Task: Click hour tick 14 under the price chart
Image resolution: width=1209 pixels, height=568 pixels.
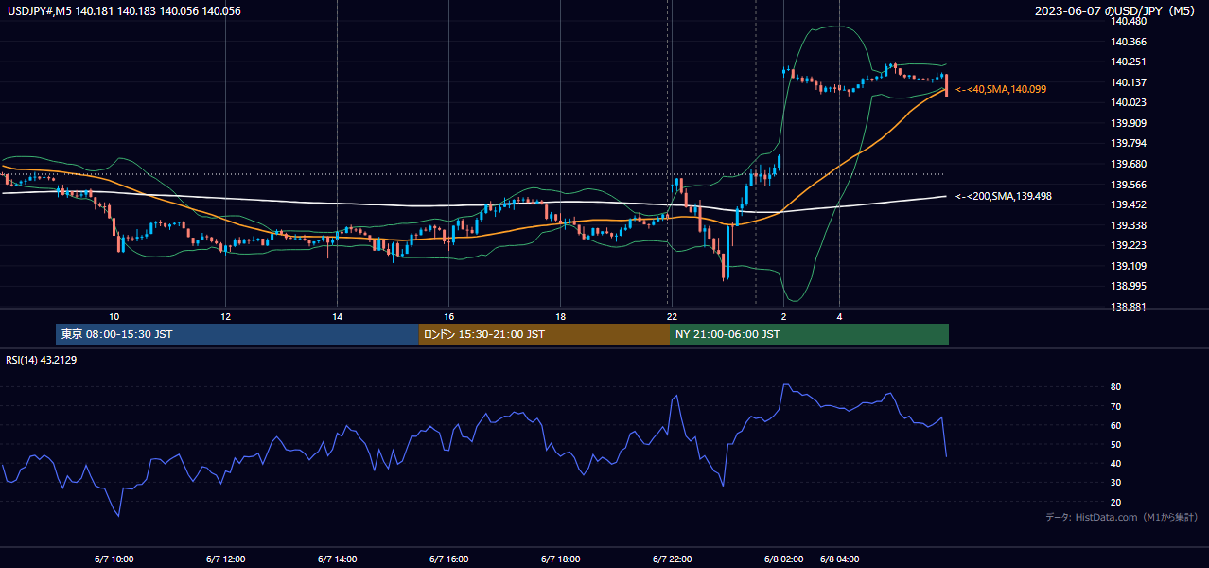Action: pyautogui.click(x=337, y=316)
